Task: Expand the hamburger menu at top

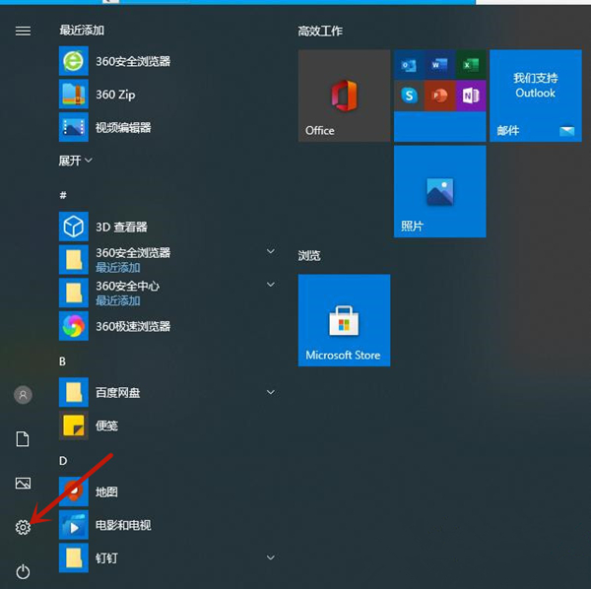Action: click(x=23, y=32)
